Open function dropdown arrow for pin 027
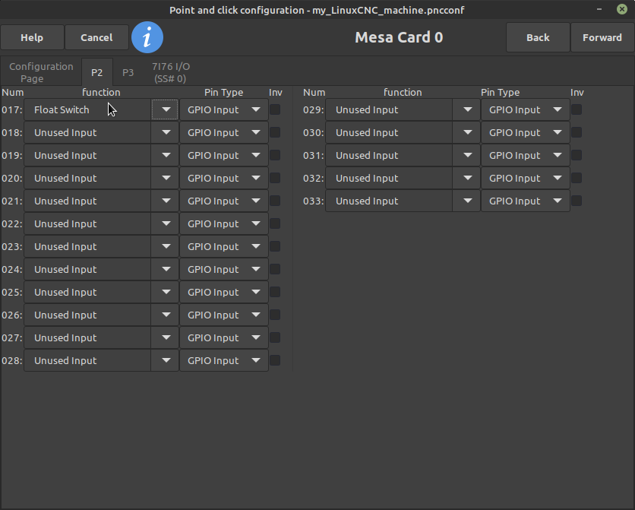 pyautogui.click(x=166, y=337)
